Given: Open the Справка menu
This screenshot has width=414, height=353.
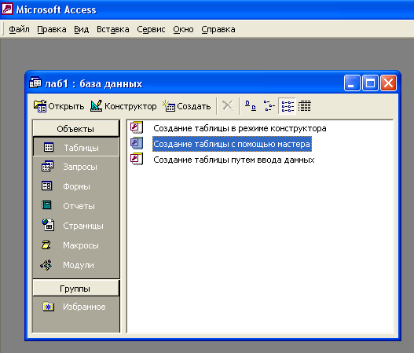Looking at the screenshot, I should tap(218, 29).
